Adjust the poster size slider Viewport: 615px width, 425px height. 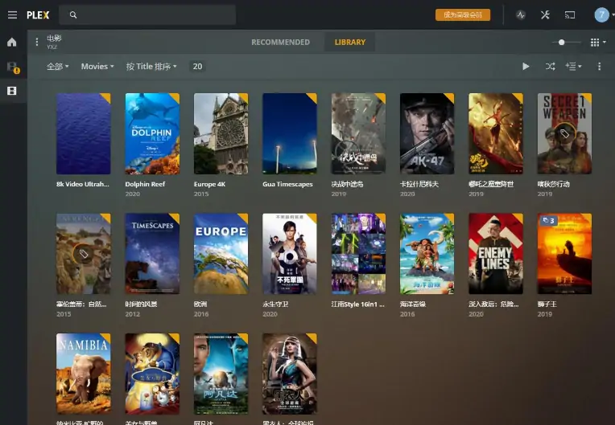click(x=567, y=42)
